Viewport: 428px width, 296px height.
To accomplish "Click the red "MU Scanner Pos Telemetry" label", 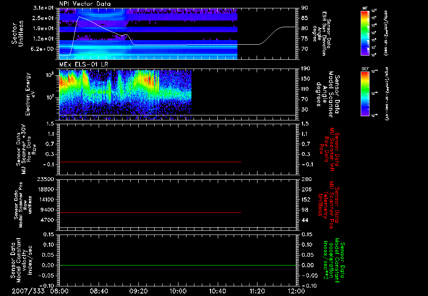I will (x=329, y=205).
